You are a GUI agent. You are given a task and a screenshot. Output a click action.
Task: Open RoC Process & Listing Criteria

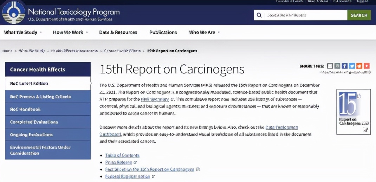click(x=48, y=97)
